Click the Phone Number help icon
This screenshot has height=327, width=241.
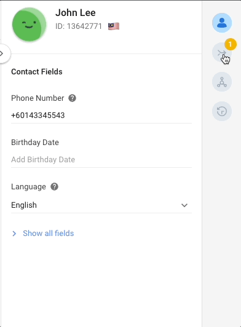(72, 98)
